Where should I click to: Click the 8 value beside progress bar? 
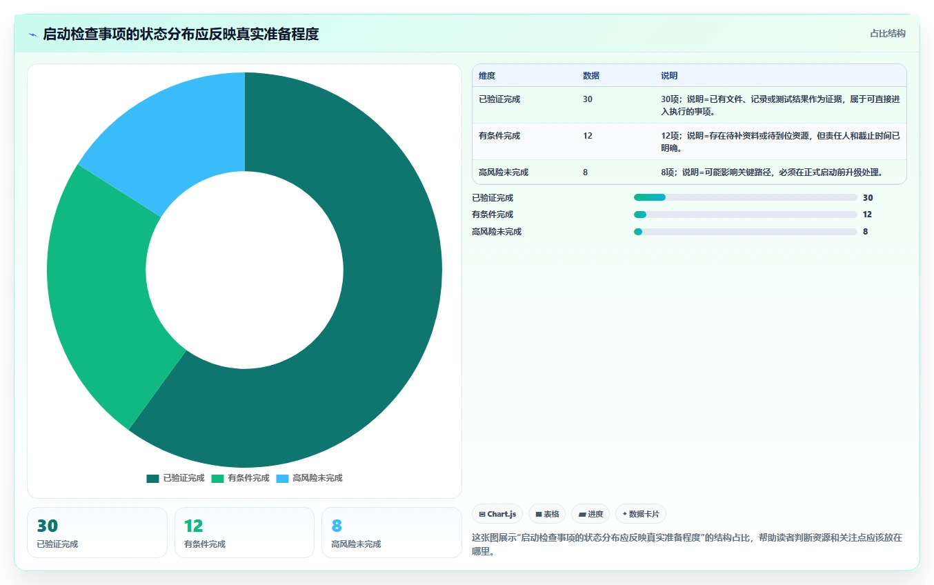point(866,232)
